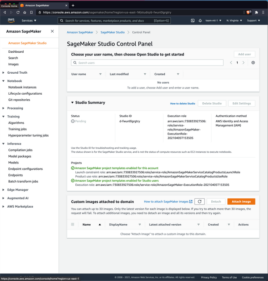Close the SageMaker sidebar with X
This screenshot has height=281, width=268.
pyautogui.click(x=52, y=31)
